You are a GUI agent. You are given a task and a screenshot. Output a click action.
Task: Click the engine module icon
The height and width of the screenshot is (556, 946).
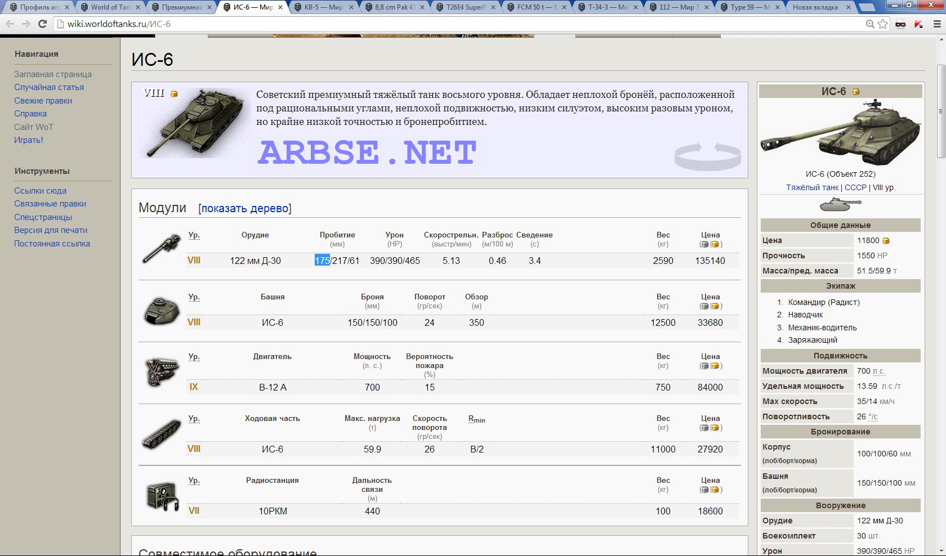pos(162,371)
